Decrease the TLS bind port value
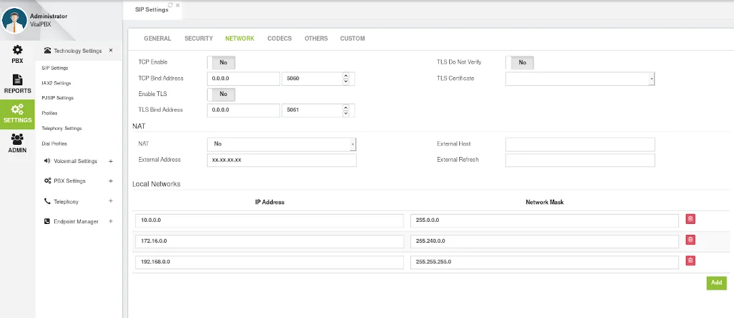734x318 pixels. click(346, 114)
